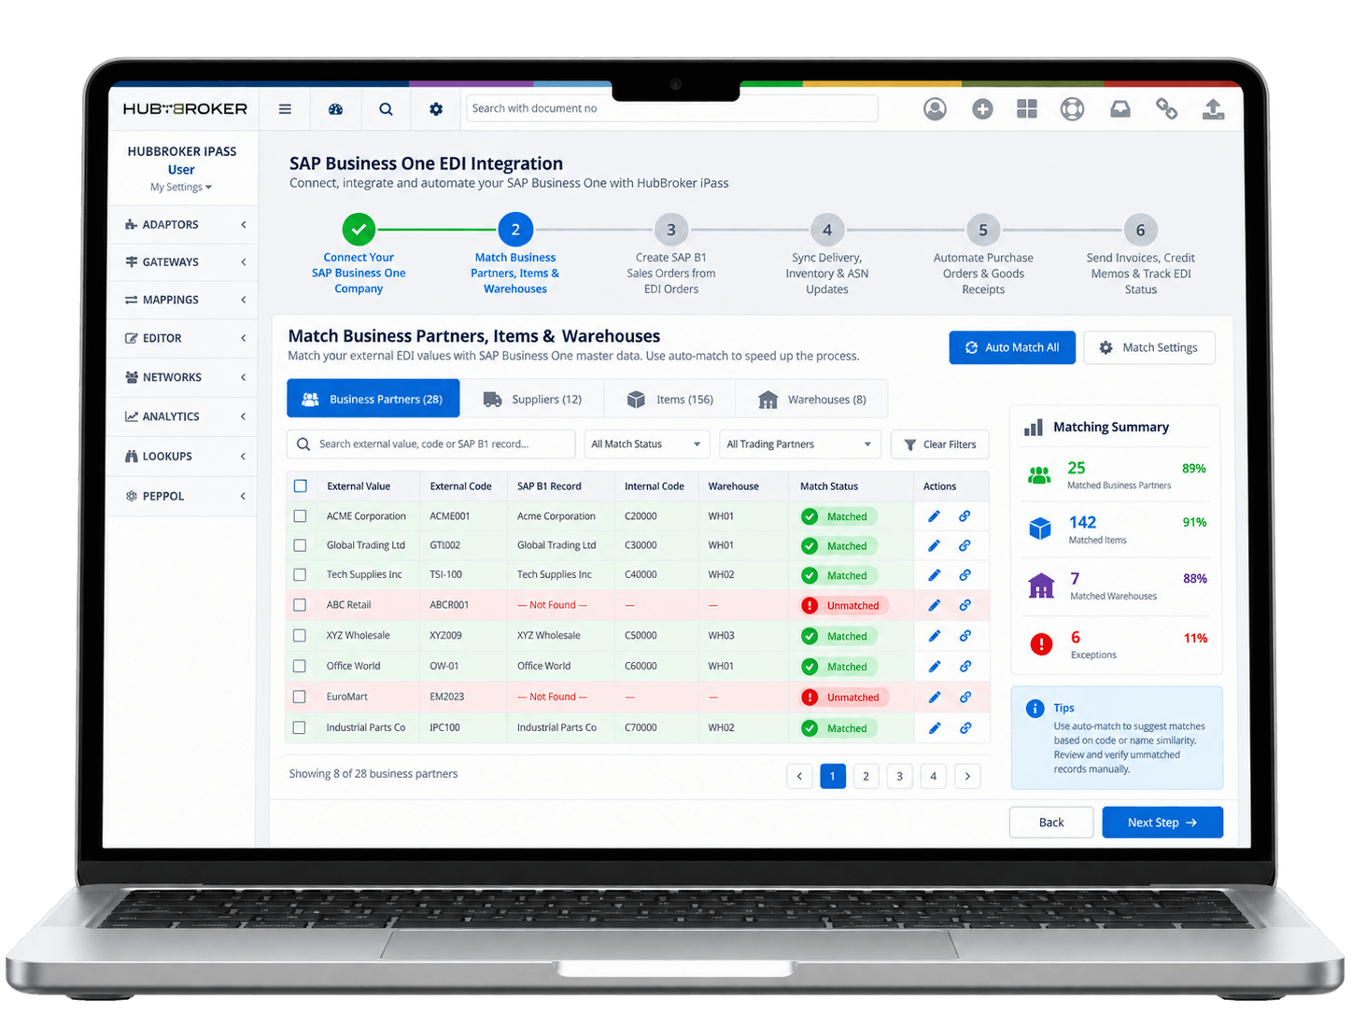
Task: Switch to the Suppliers (12) tab
Action: coord(532,399)
